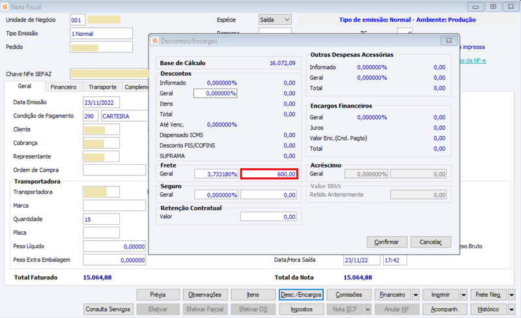
Task: Expand the Imprimir button dropdown arrow
Action: (x=464, y=295)
